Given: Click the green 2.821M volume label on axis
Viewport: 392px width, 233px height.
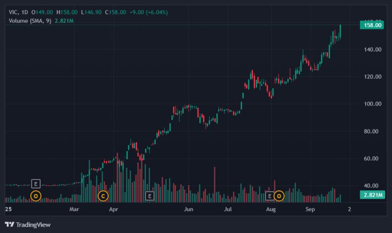Looking at the screenshot, I should 372,195.
